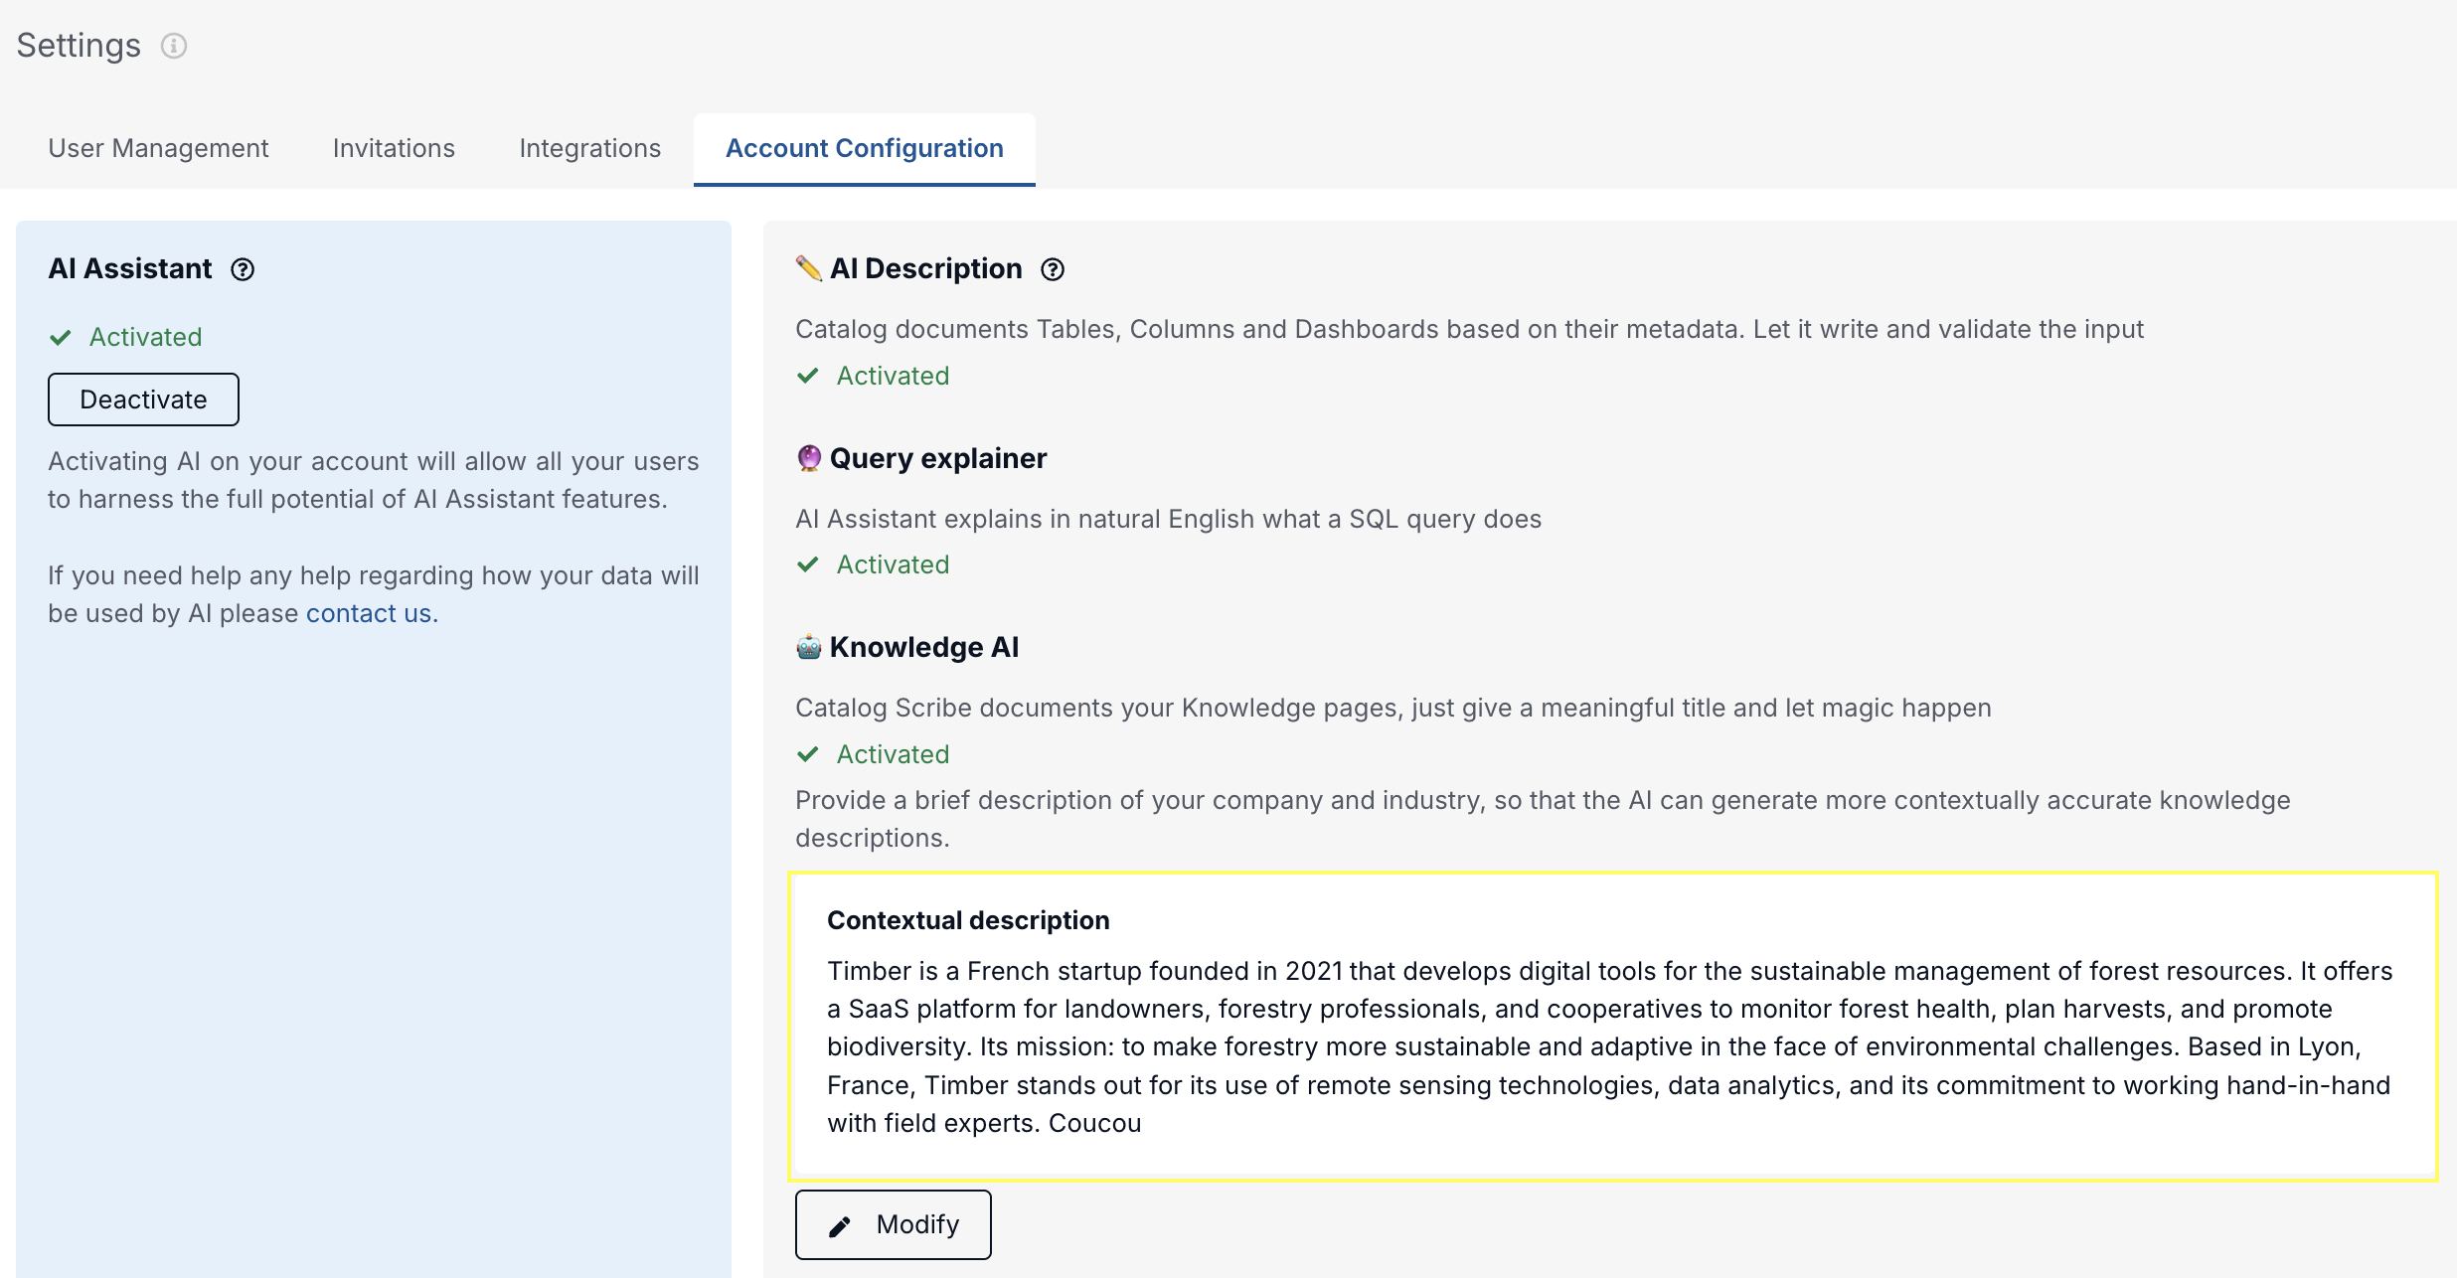Click the Activated status under AI Description
Image resolution: width=2457 pixels, height=1278 pixels.
pyautogui.click(x=893, y=376)
